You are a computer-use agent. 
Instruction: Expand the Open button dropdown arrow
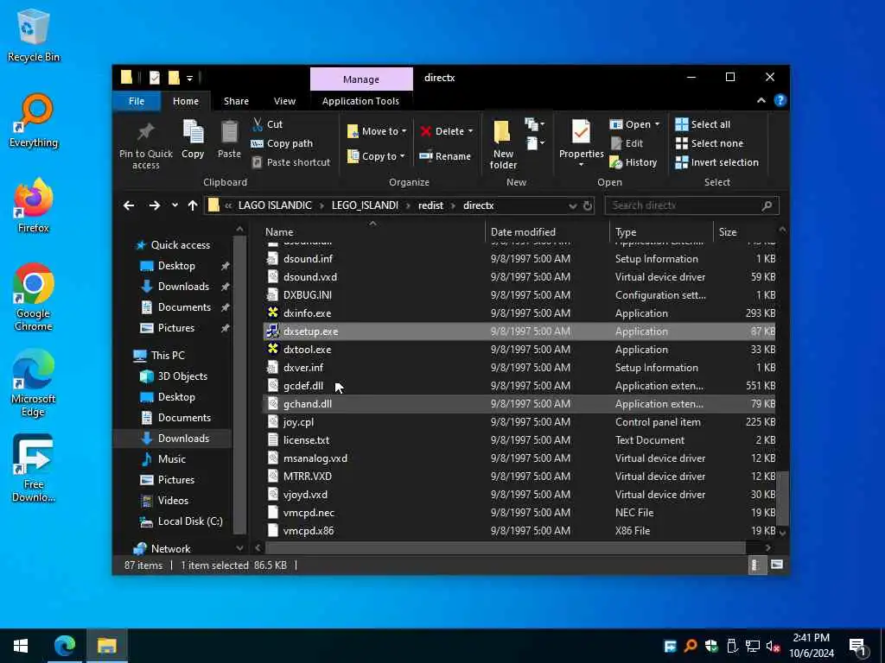tap(657, 124)
